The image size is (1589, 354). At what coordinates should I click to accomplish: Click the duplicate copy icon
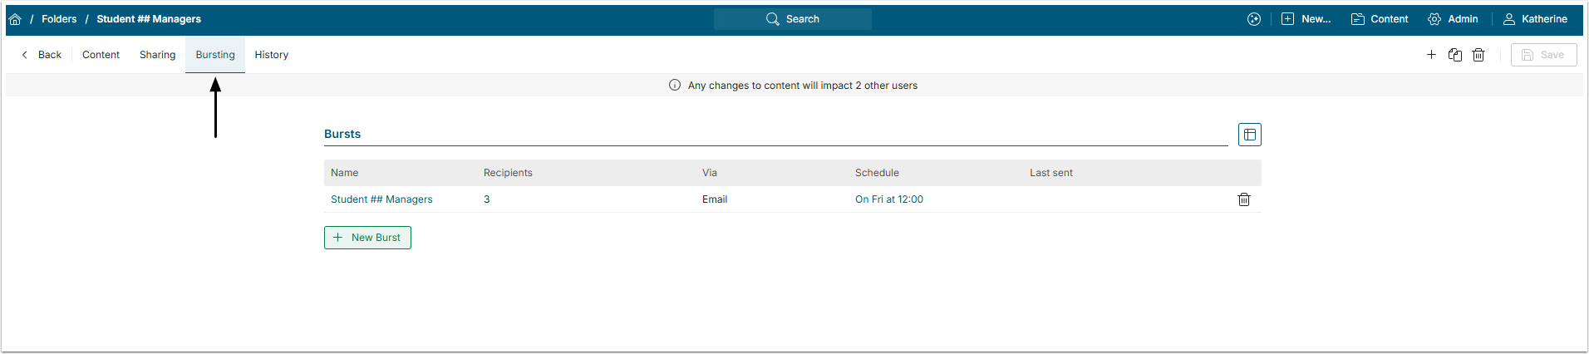(x=1455, y=55)
